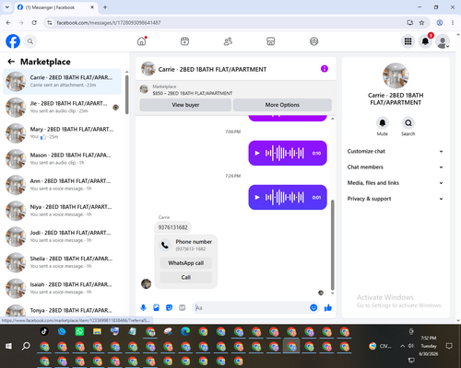This screenshot has height=368, width=461.
Task: Open the Ann conversation
Action: (62, 185)
